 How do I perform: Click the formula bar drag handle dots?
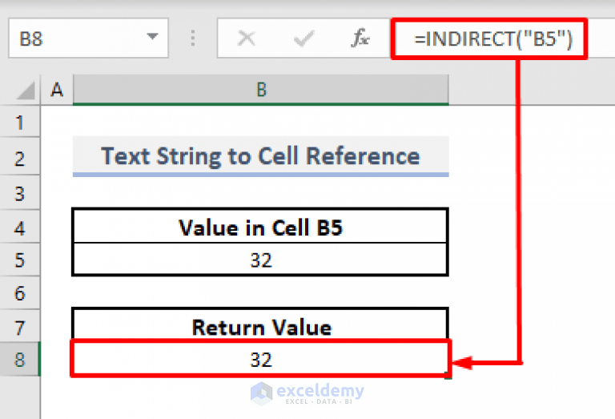[192, 38]
